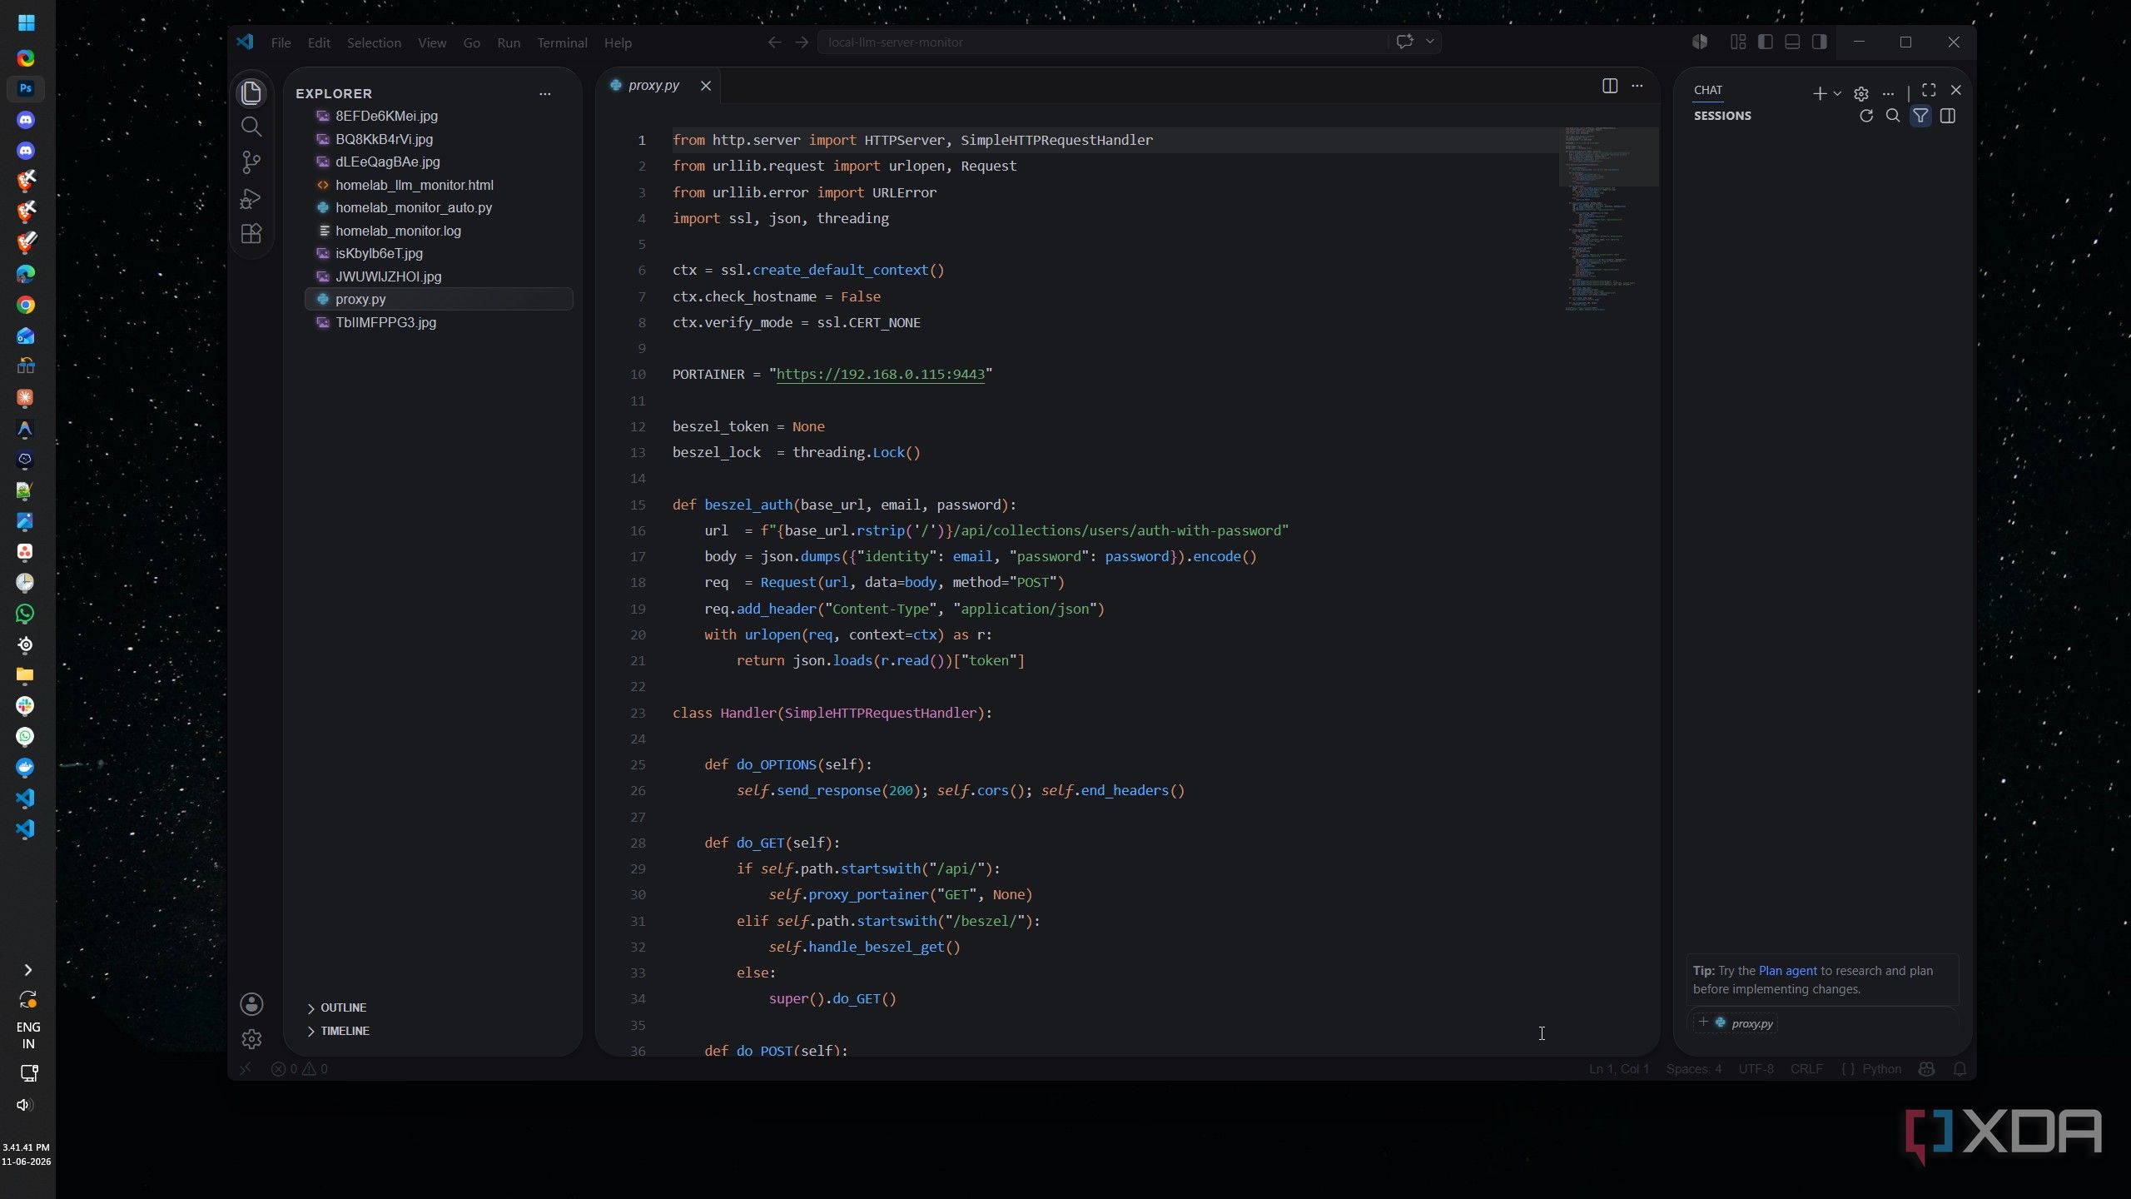The image size is (2131, 1199).
Task: Open Run and Debug view
Action: click(x=251, y=198)
